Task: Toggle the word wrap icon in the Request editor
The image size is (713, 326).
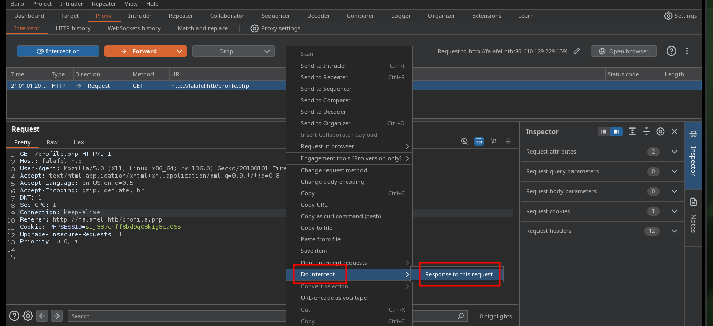Action: (x=478, y=141)
